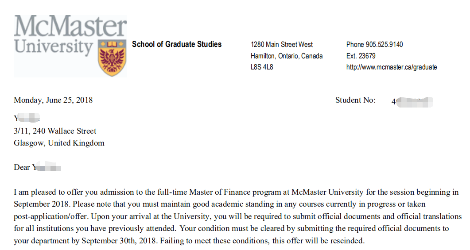The image size is (470, 250).
Task: Click the School of Graduate Studies heading
Action: point(177,44)
